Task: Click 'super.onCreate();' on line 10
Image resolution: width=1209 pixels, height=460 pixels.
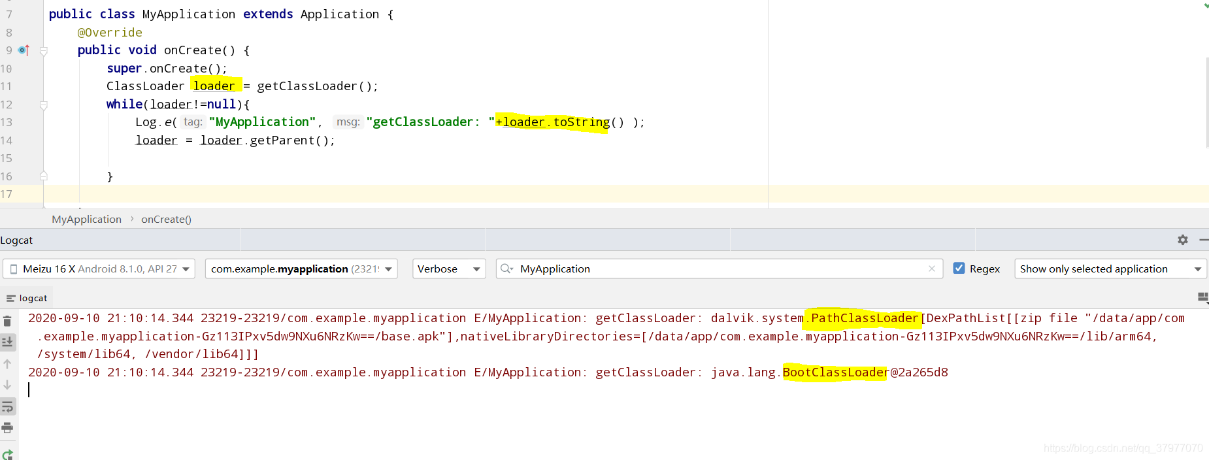Action: 167,69
